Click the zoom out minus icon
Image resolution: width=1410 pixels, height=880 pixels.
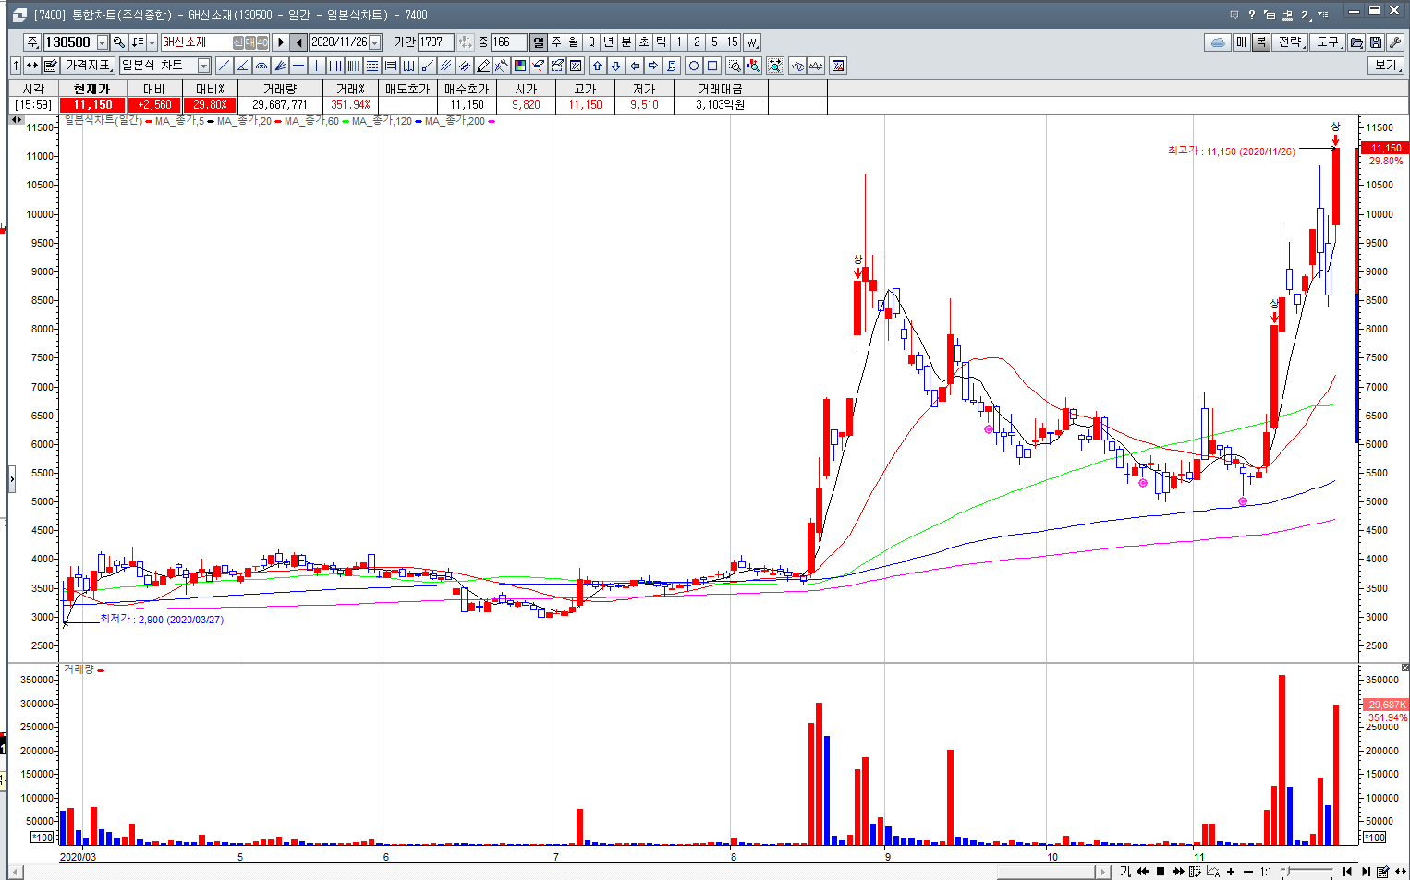click(1248, 872)
